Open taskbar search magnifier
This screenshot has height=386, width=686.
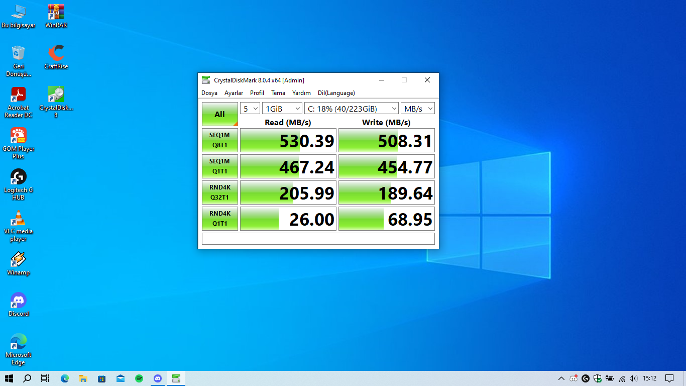tap(27, 378)
